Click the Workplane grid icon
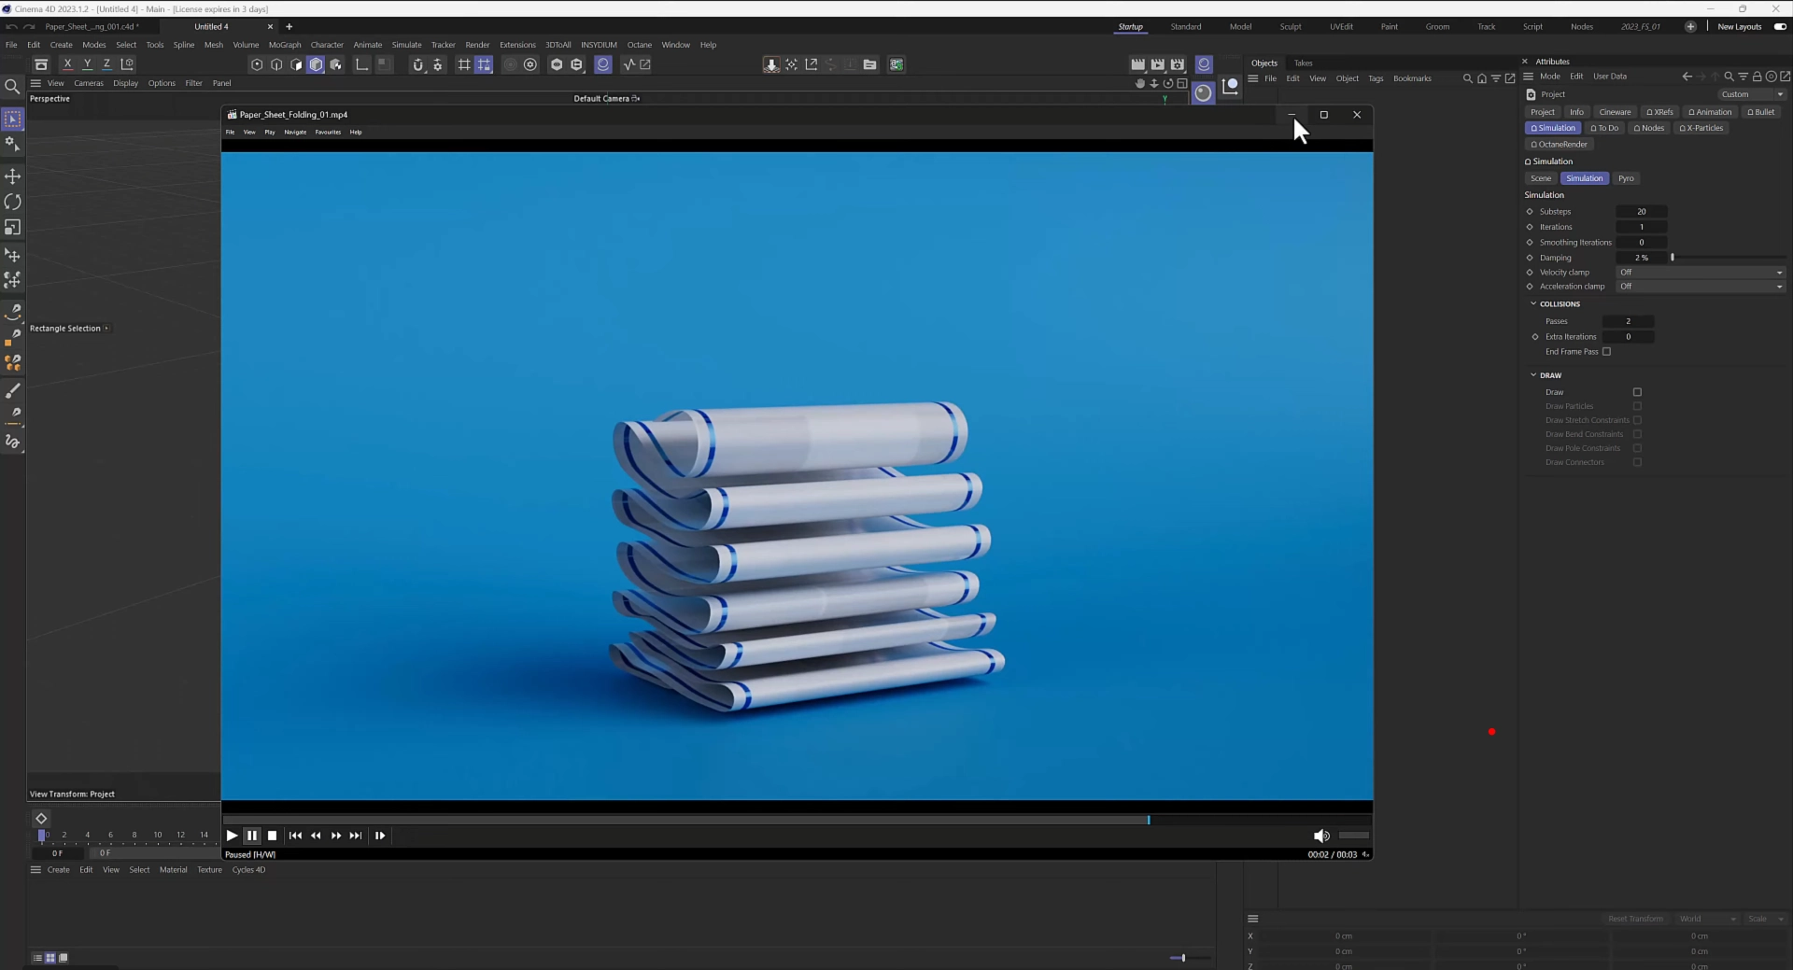The height and width of the screenshot is (970, 1793). point(463,64)
